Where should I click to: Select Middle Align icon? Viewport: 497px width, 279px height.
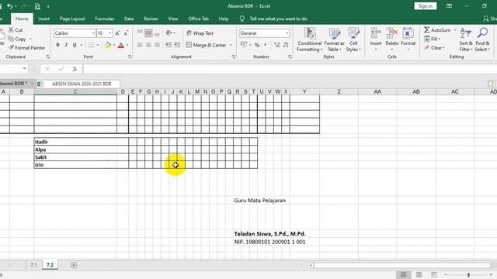148,33
